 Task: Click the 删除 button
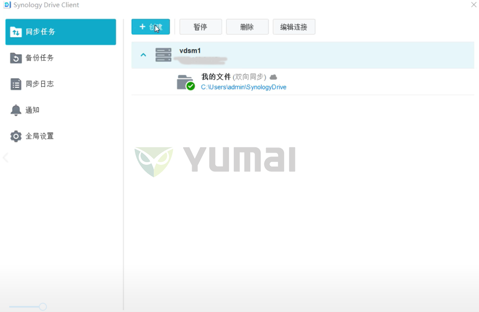247,27
